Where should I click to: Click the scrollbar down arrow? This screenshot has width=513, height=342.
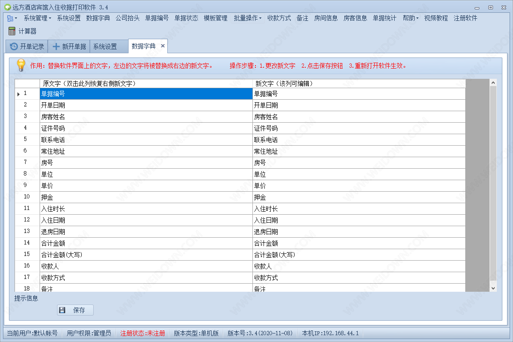(x=493, y=288)
